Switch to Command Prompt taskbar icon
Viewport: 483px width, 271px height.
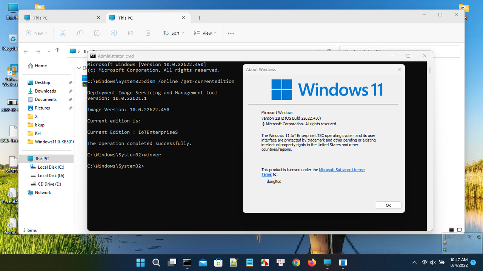pyautogui.click(x=187, y=262)
